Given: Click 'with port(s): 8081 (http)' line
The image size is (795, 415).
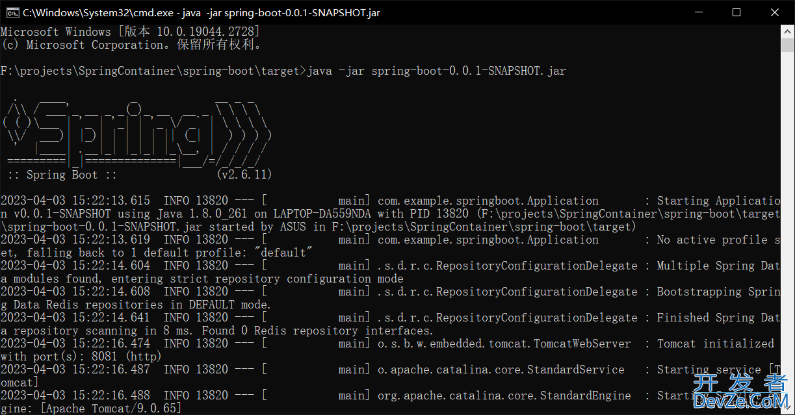Looking at the screenshot, I should [x=81, y=357].
